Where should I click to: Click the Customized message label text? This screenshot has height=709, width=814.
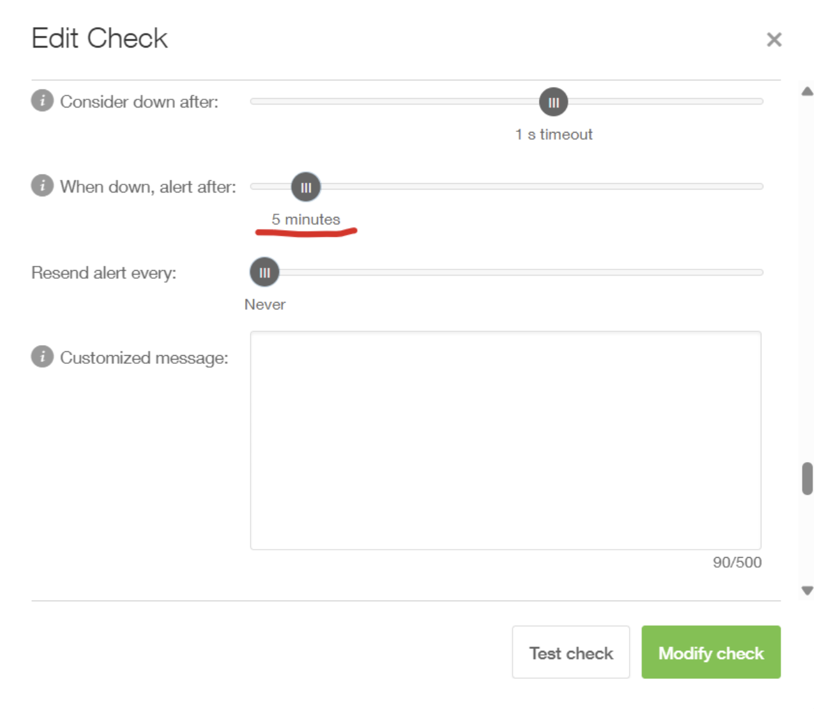144,358
